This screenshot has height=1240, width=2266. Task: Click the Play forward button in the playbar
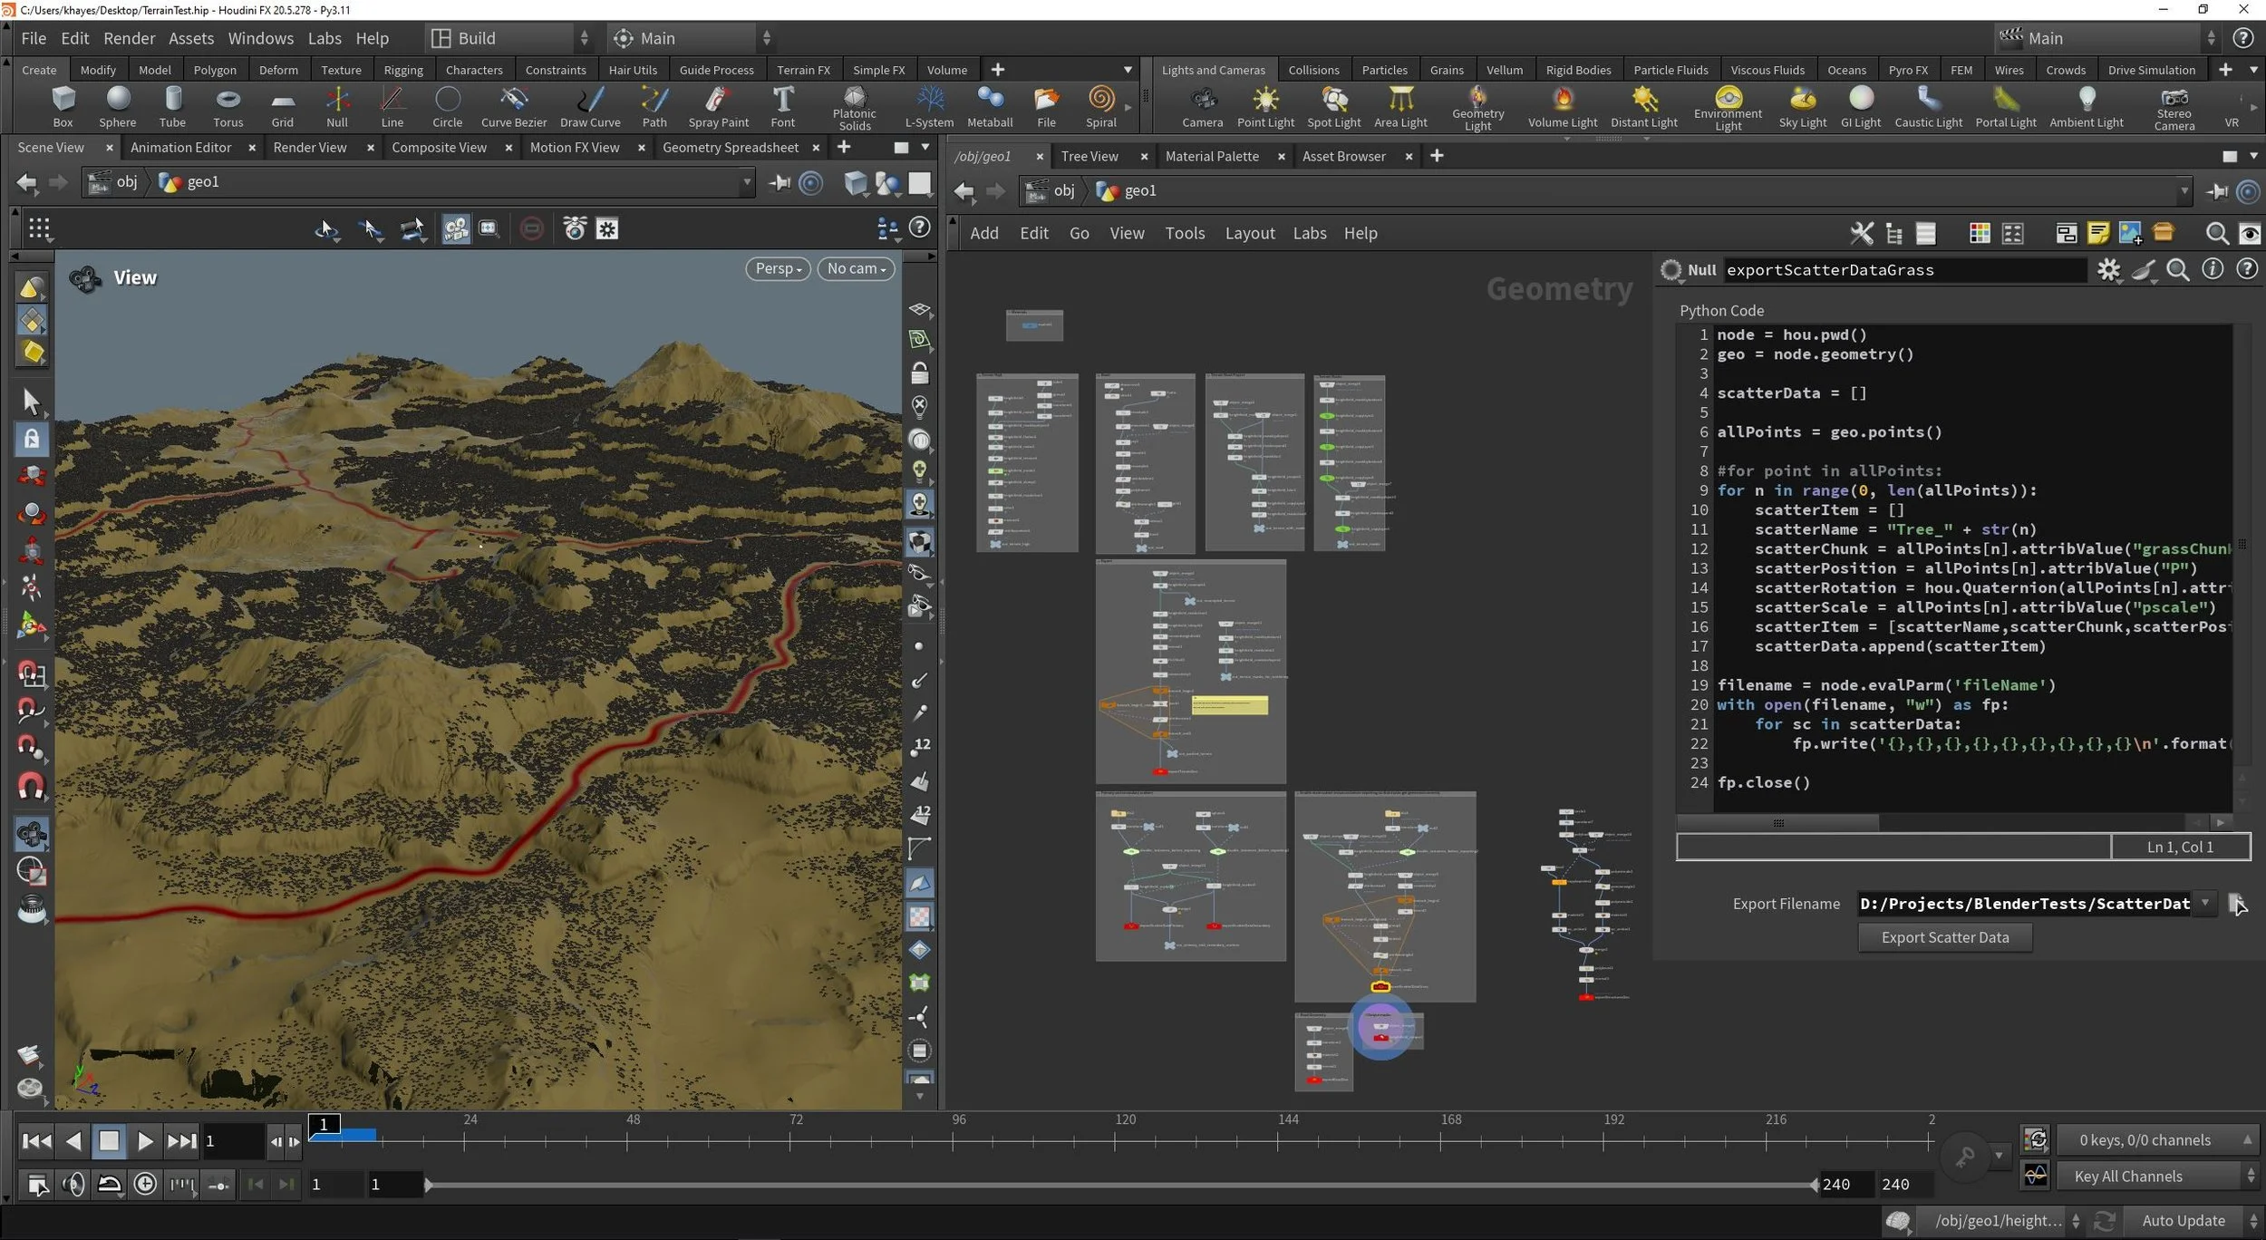tap(145, 1141)
